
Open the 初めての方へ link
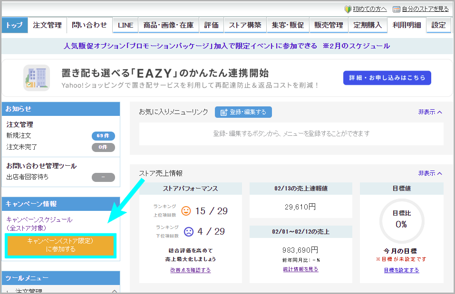coord(370,9)
